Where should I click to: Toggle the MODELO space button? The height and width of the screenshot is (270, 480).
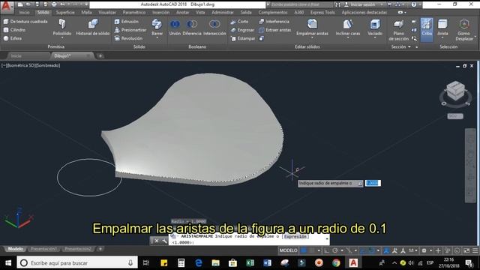288,250
